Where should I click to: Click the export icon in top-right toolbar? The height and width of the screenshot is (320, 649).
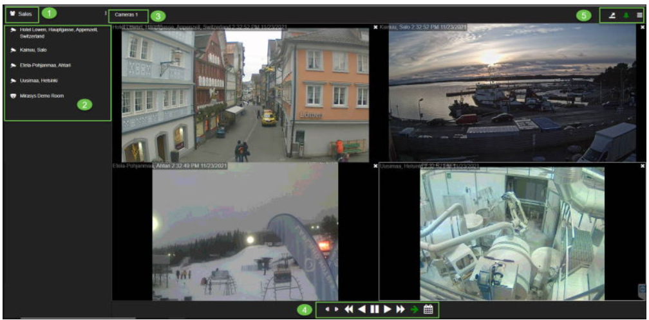coord(611,15)
